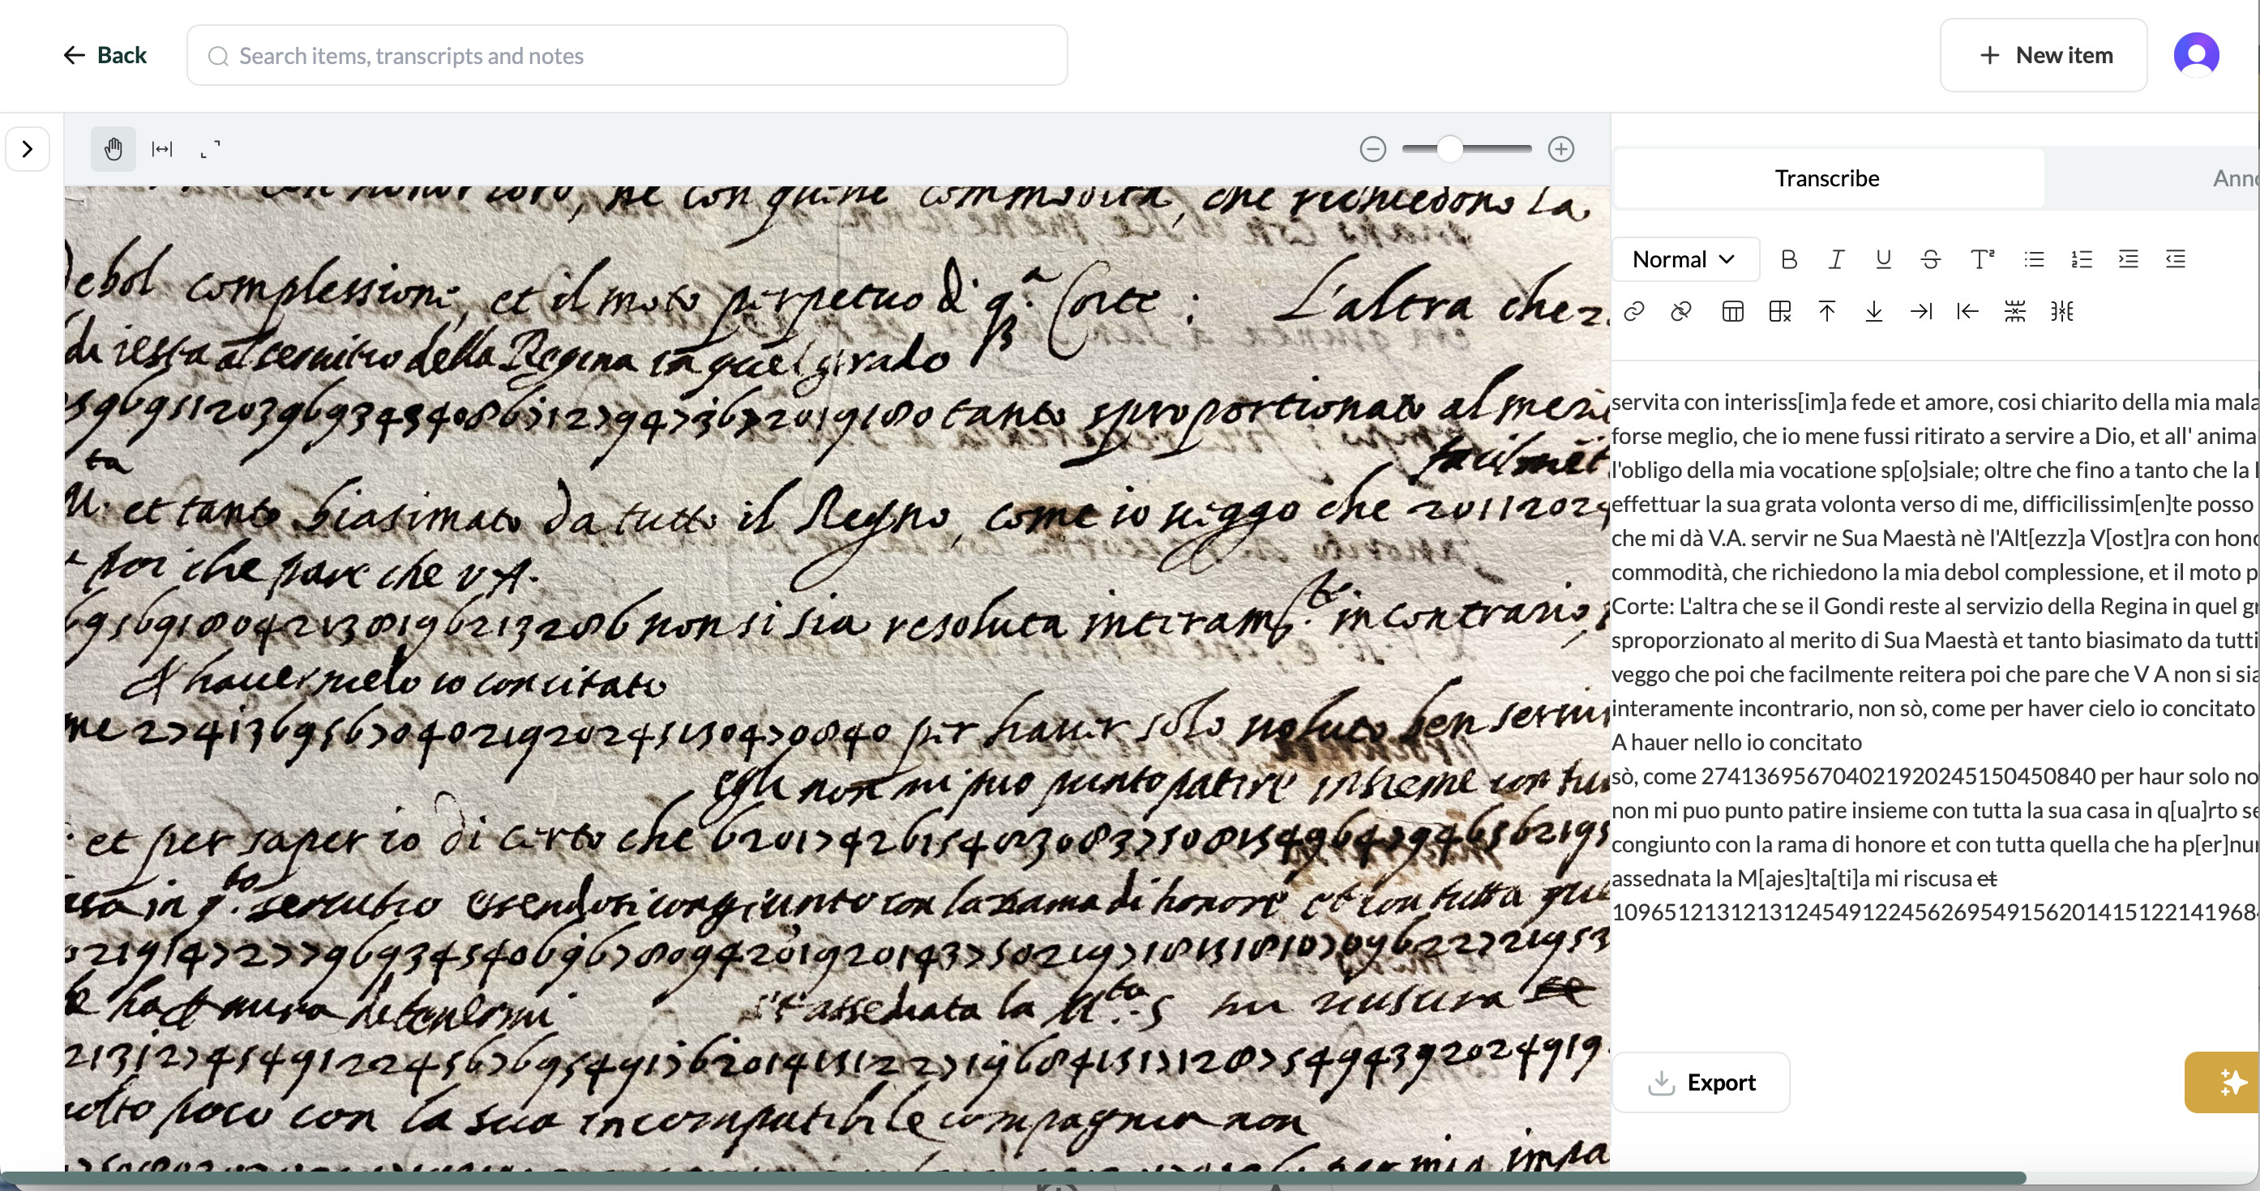The image size is (2260, 1191).
Task: Click the fit-to-width icon
Action: coord(162,149)
